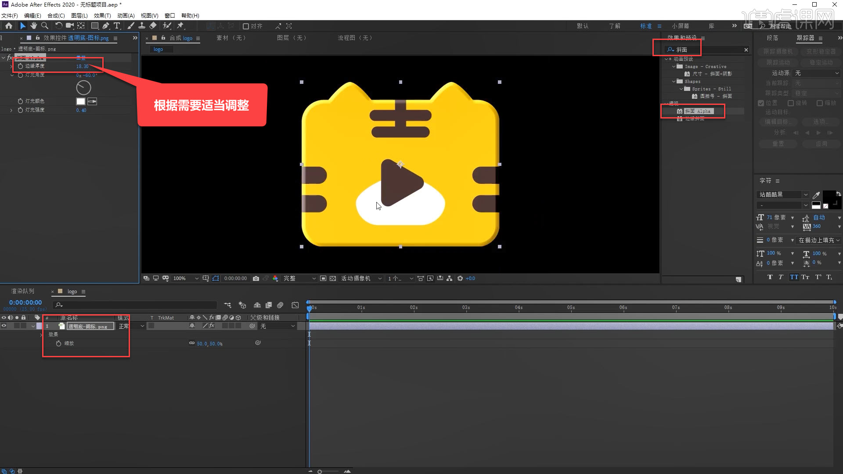Select the Pan Behind anchor point tool

coord(81,26)
